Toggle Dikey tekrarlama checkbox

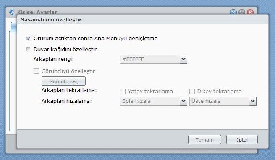coord(192,92)
